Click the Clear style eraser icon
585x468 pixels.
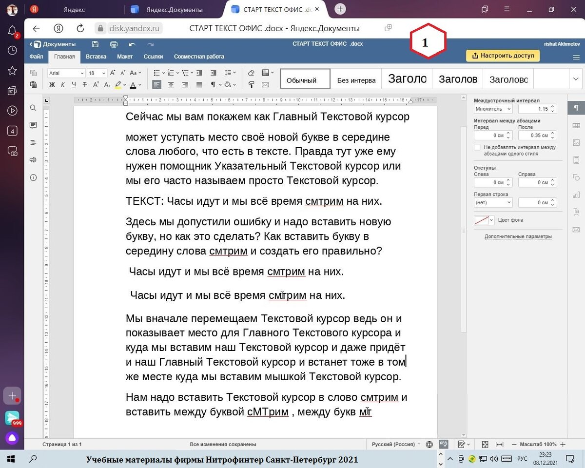251,73
